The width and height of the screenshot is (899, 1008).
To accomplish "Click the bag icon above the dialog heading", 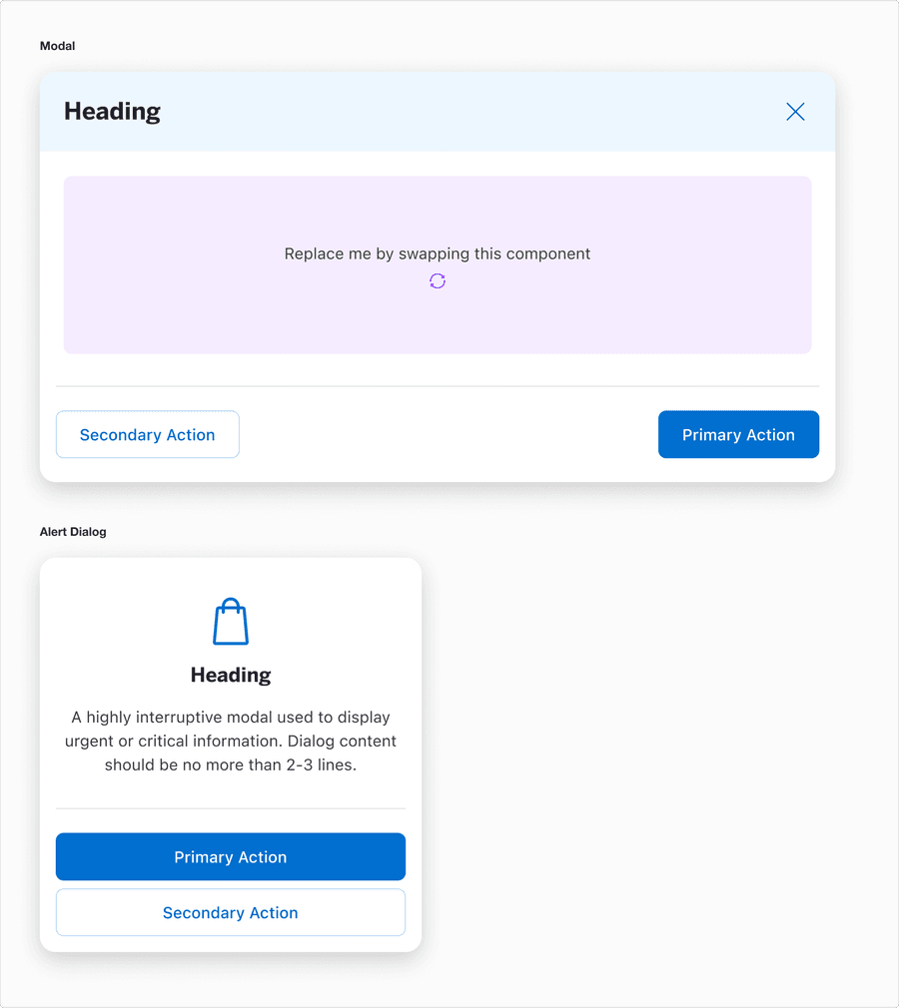I will pyautogui.click(x=230, y=621).
